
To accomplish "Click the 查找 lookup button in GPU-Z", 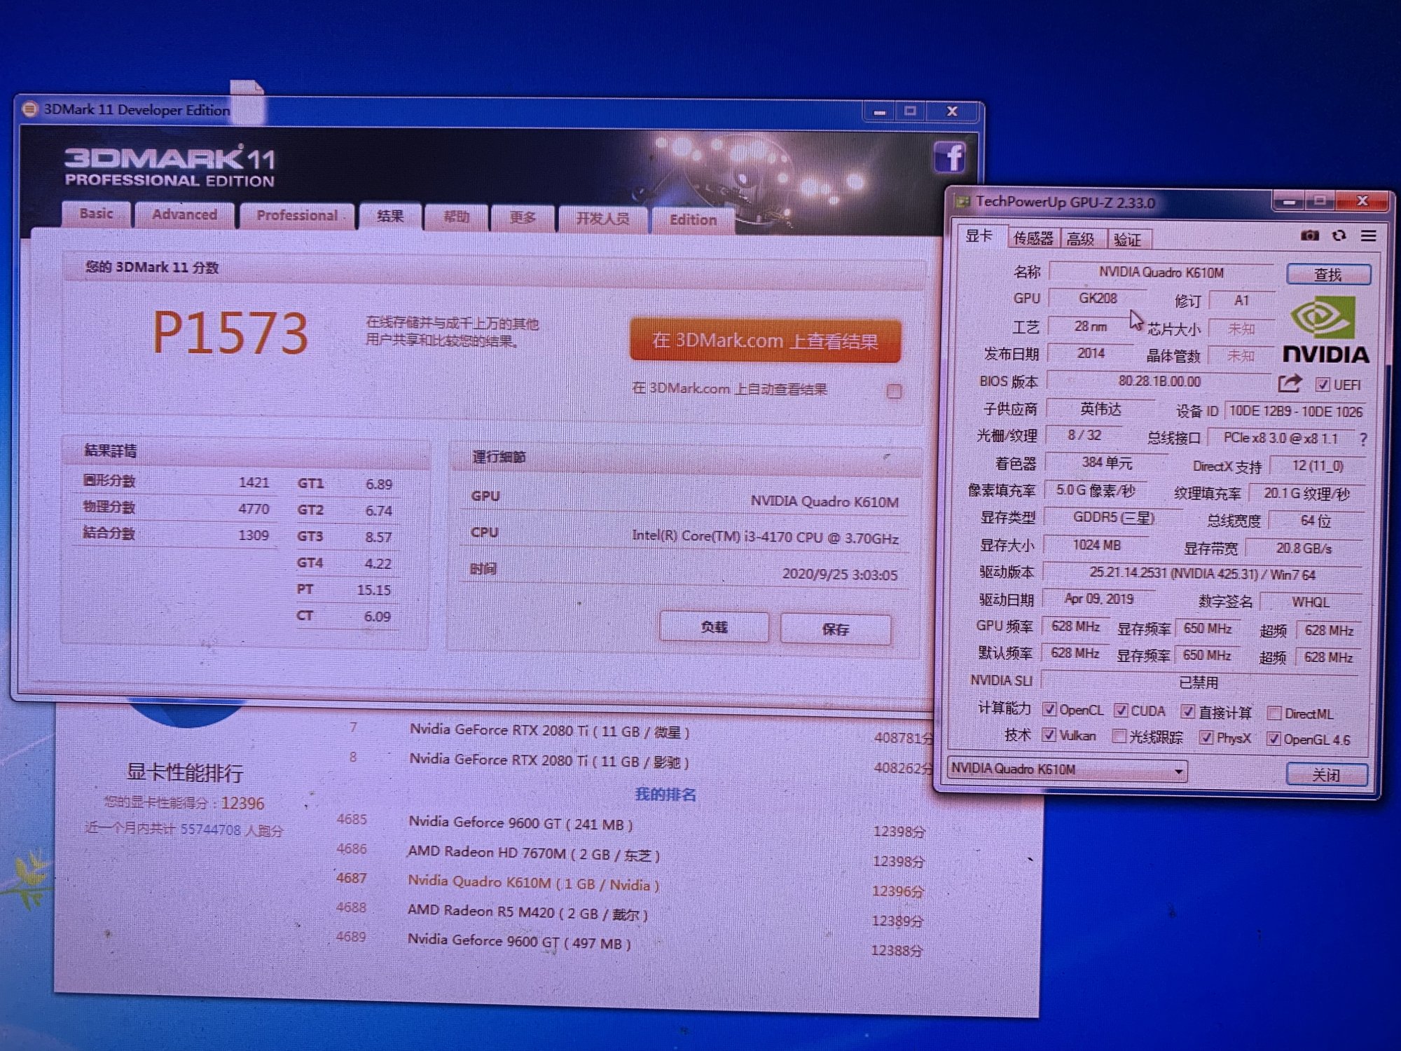I will (x=1327, y=275).
